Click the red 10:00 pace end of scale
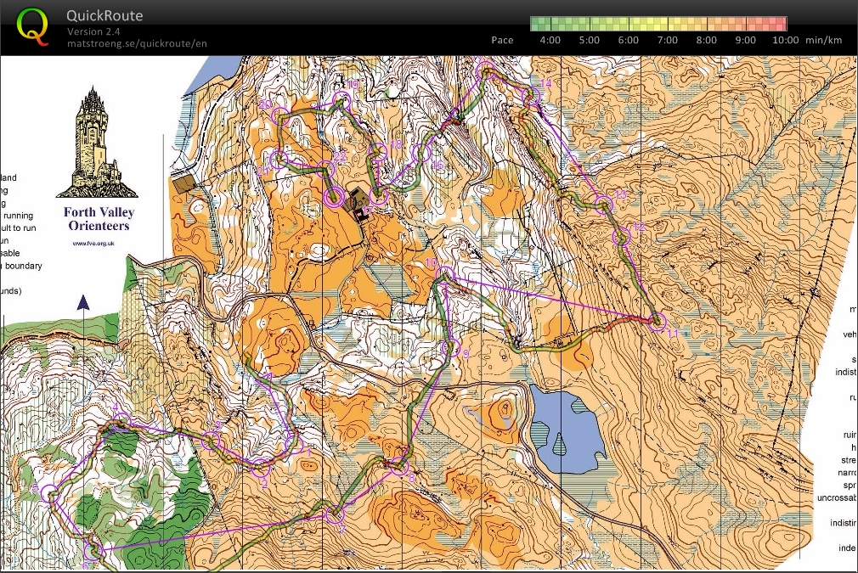858x573 pixels. 777,24
